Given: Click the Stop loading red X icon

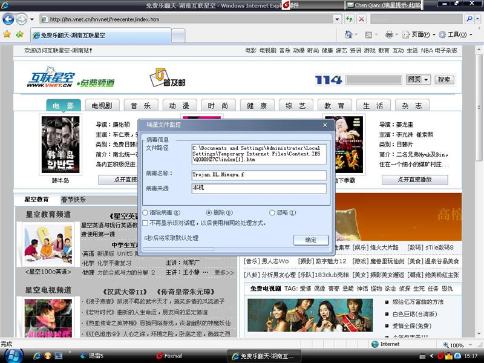Looking at the screenshot, I should (361, 19).
